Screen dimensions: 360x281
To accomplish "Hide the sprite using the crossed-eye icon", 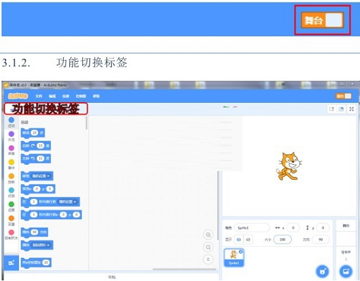I will [248, 239].
